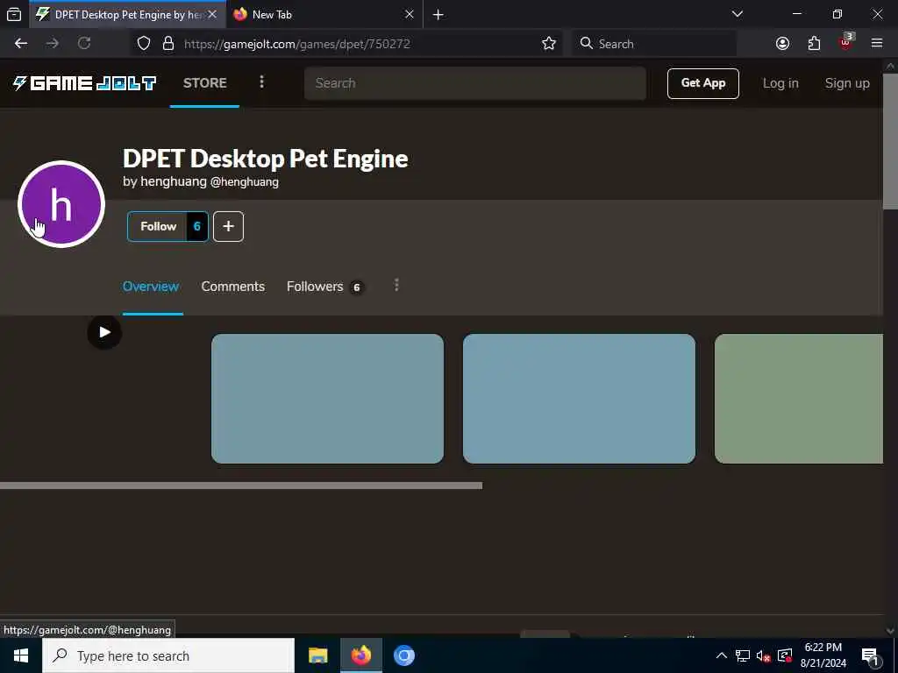Open the Log in link
Screen dimensions: 898x673
pyautogui.click(x=780, y=83)
